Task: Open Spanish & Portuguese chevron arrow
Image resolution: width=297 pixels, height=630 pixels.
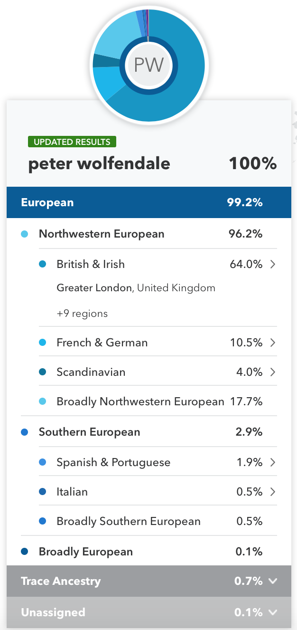Action: click(x=273, y=462)
